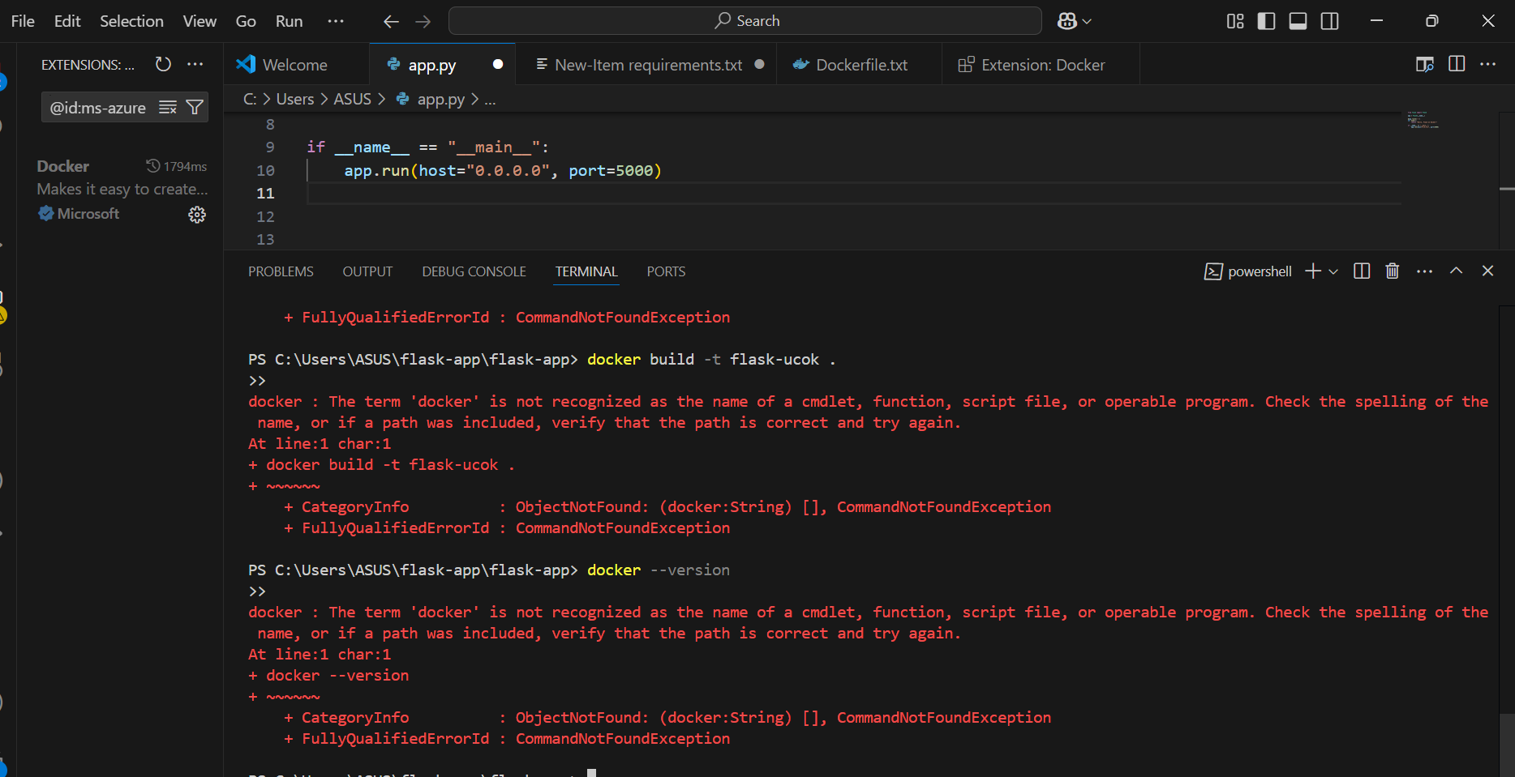The height and width of the screenshot is (777, 1515).
Task: Refresh the extensions list
Action: [163, 64]
